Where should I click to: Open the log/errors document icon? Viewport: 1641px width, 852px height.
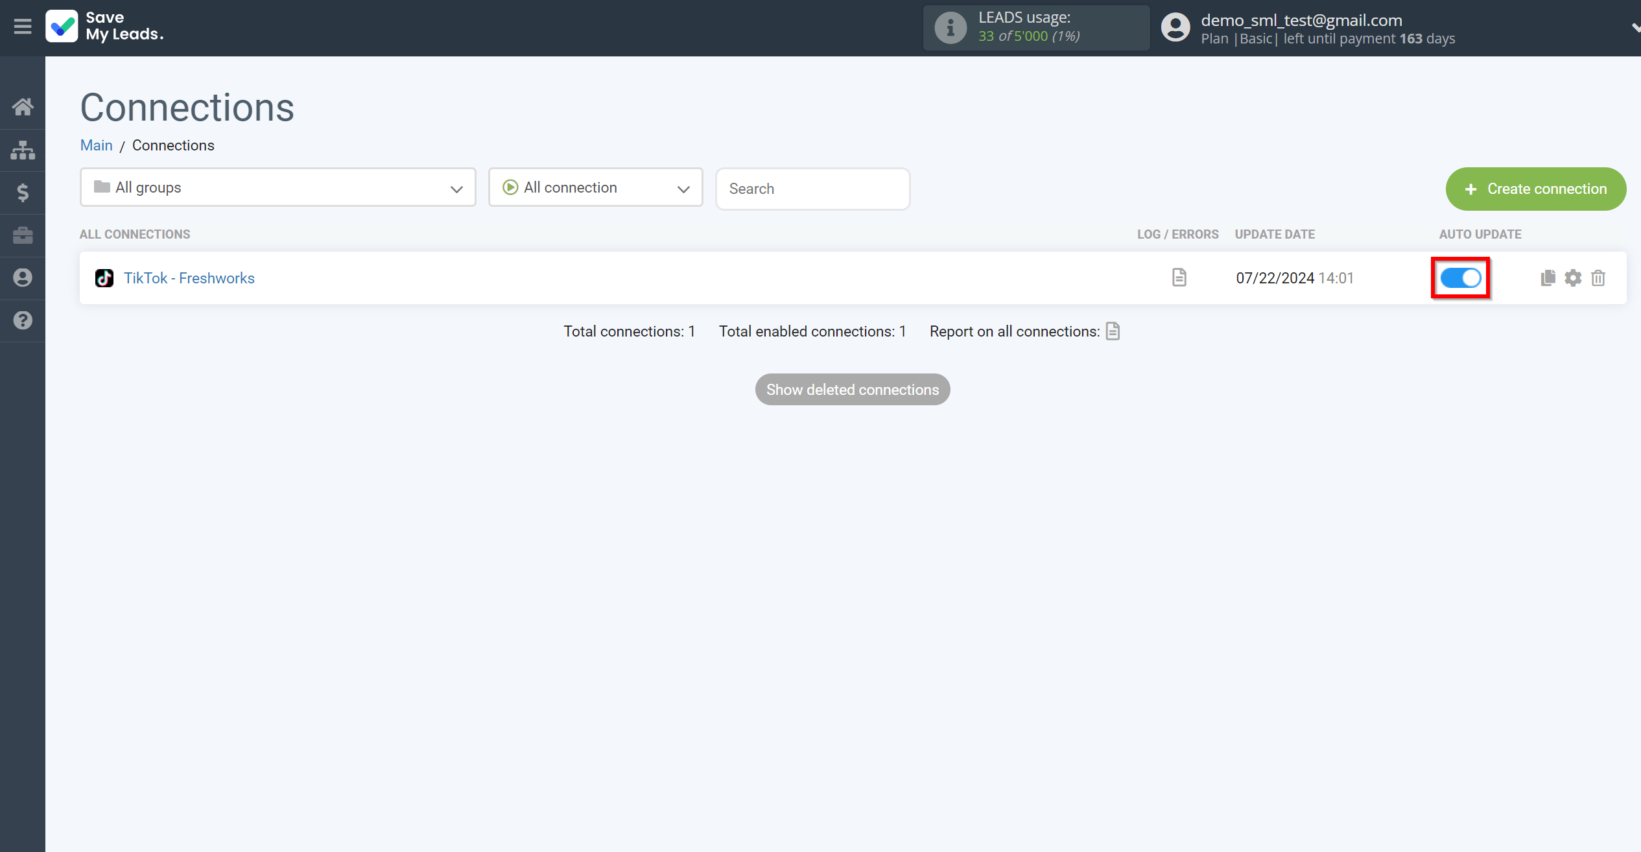pyautogui.click(x=1179, y=277)
